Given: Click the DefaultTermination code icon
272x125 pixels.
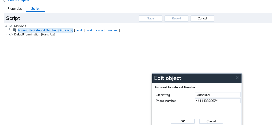Looking at the screenshot, I should click(x=11, y=34).
